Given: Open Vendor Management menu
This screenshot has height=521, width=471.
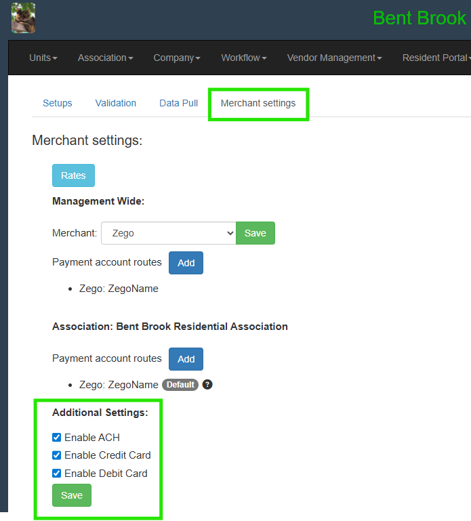Looking at the screenshot, I should click(334, 58).
